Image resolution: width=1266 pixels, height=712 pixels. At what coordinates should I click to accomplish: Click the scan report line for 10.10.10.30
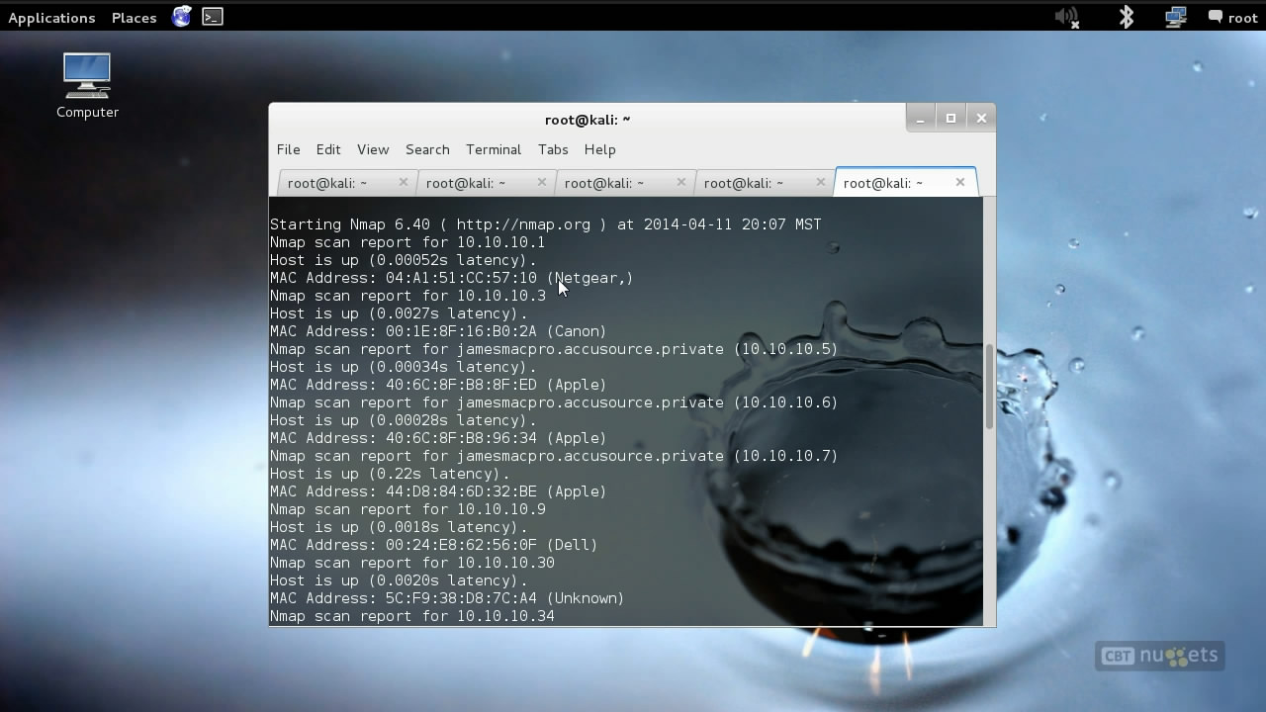(412, 563)
